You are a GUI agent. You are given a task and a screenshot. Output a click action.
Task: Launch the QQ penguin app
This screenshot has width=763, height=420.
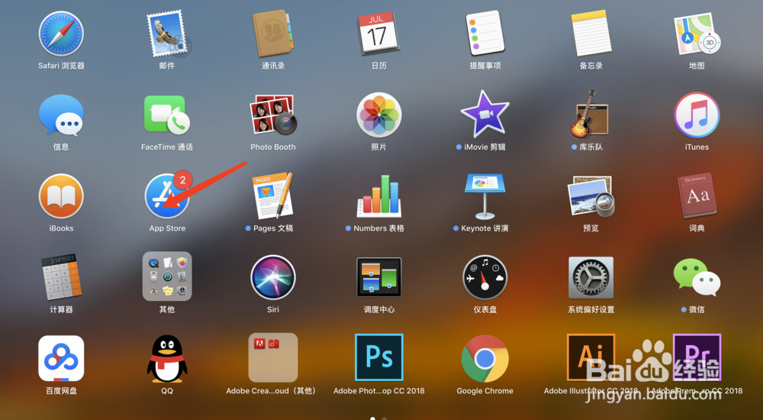[167, 358]
